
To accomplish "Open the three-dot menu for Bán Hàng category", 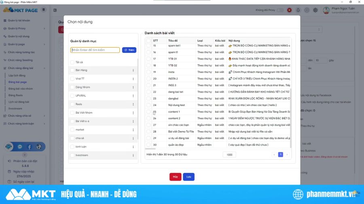I will pyautogui.click(x=133, y=70).
